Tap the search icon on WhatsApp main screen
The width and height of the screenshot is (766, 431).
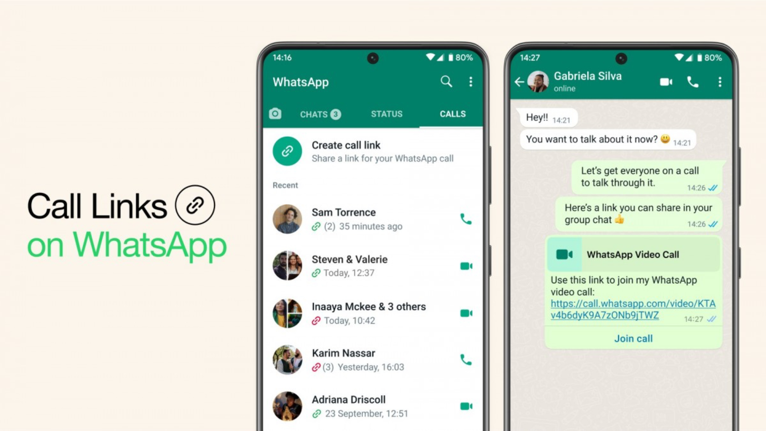point(446,81)
